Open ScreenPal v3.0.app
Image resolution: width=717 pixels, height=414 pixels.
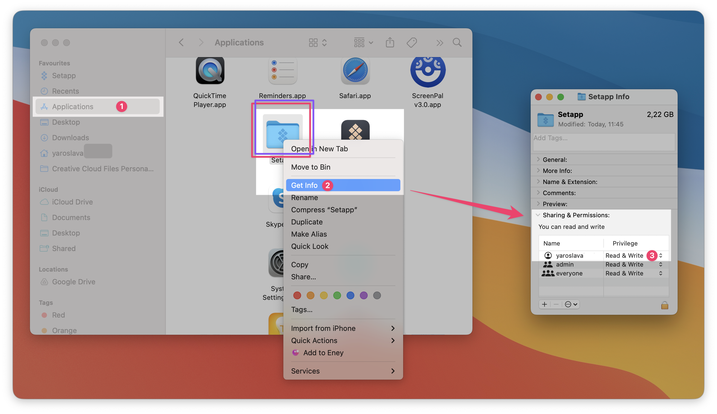[428, 71]
